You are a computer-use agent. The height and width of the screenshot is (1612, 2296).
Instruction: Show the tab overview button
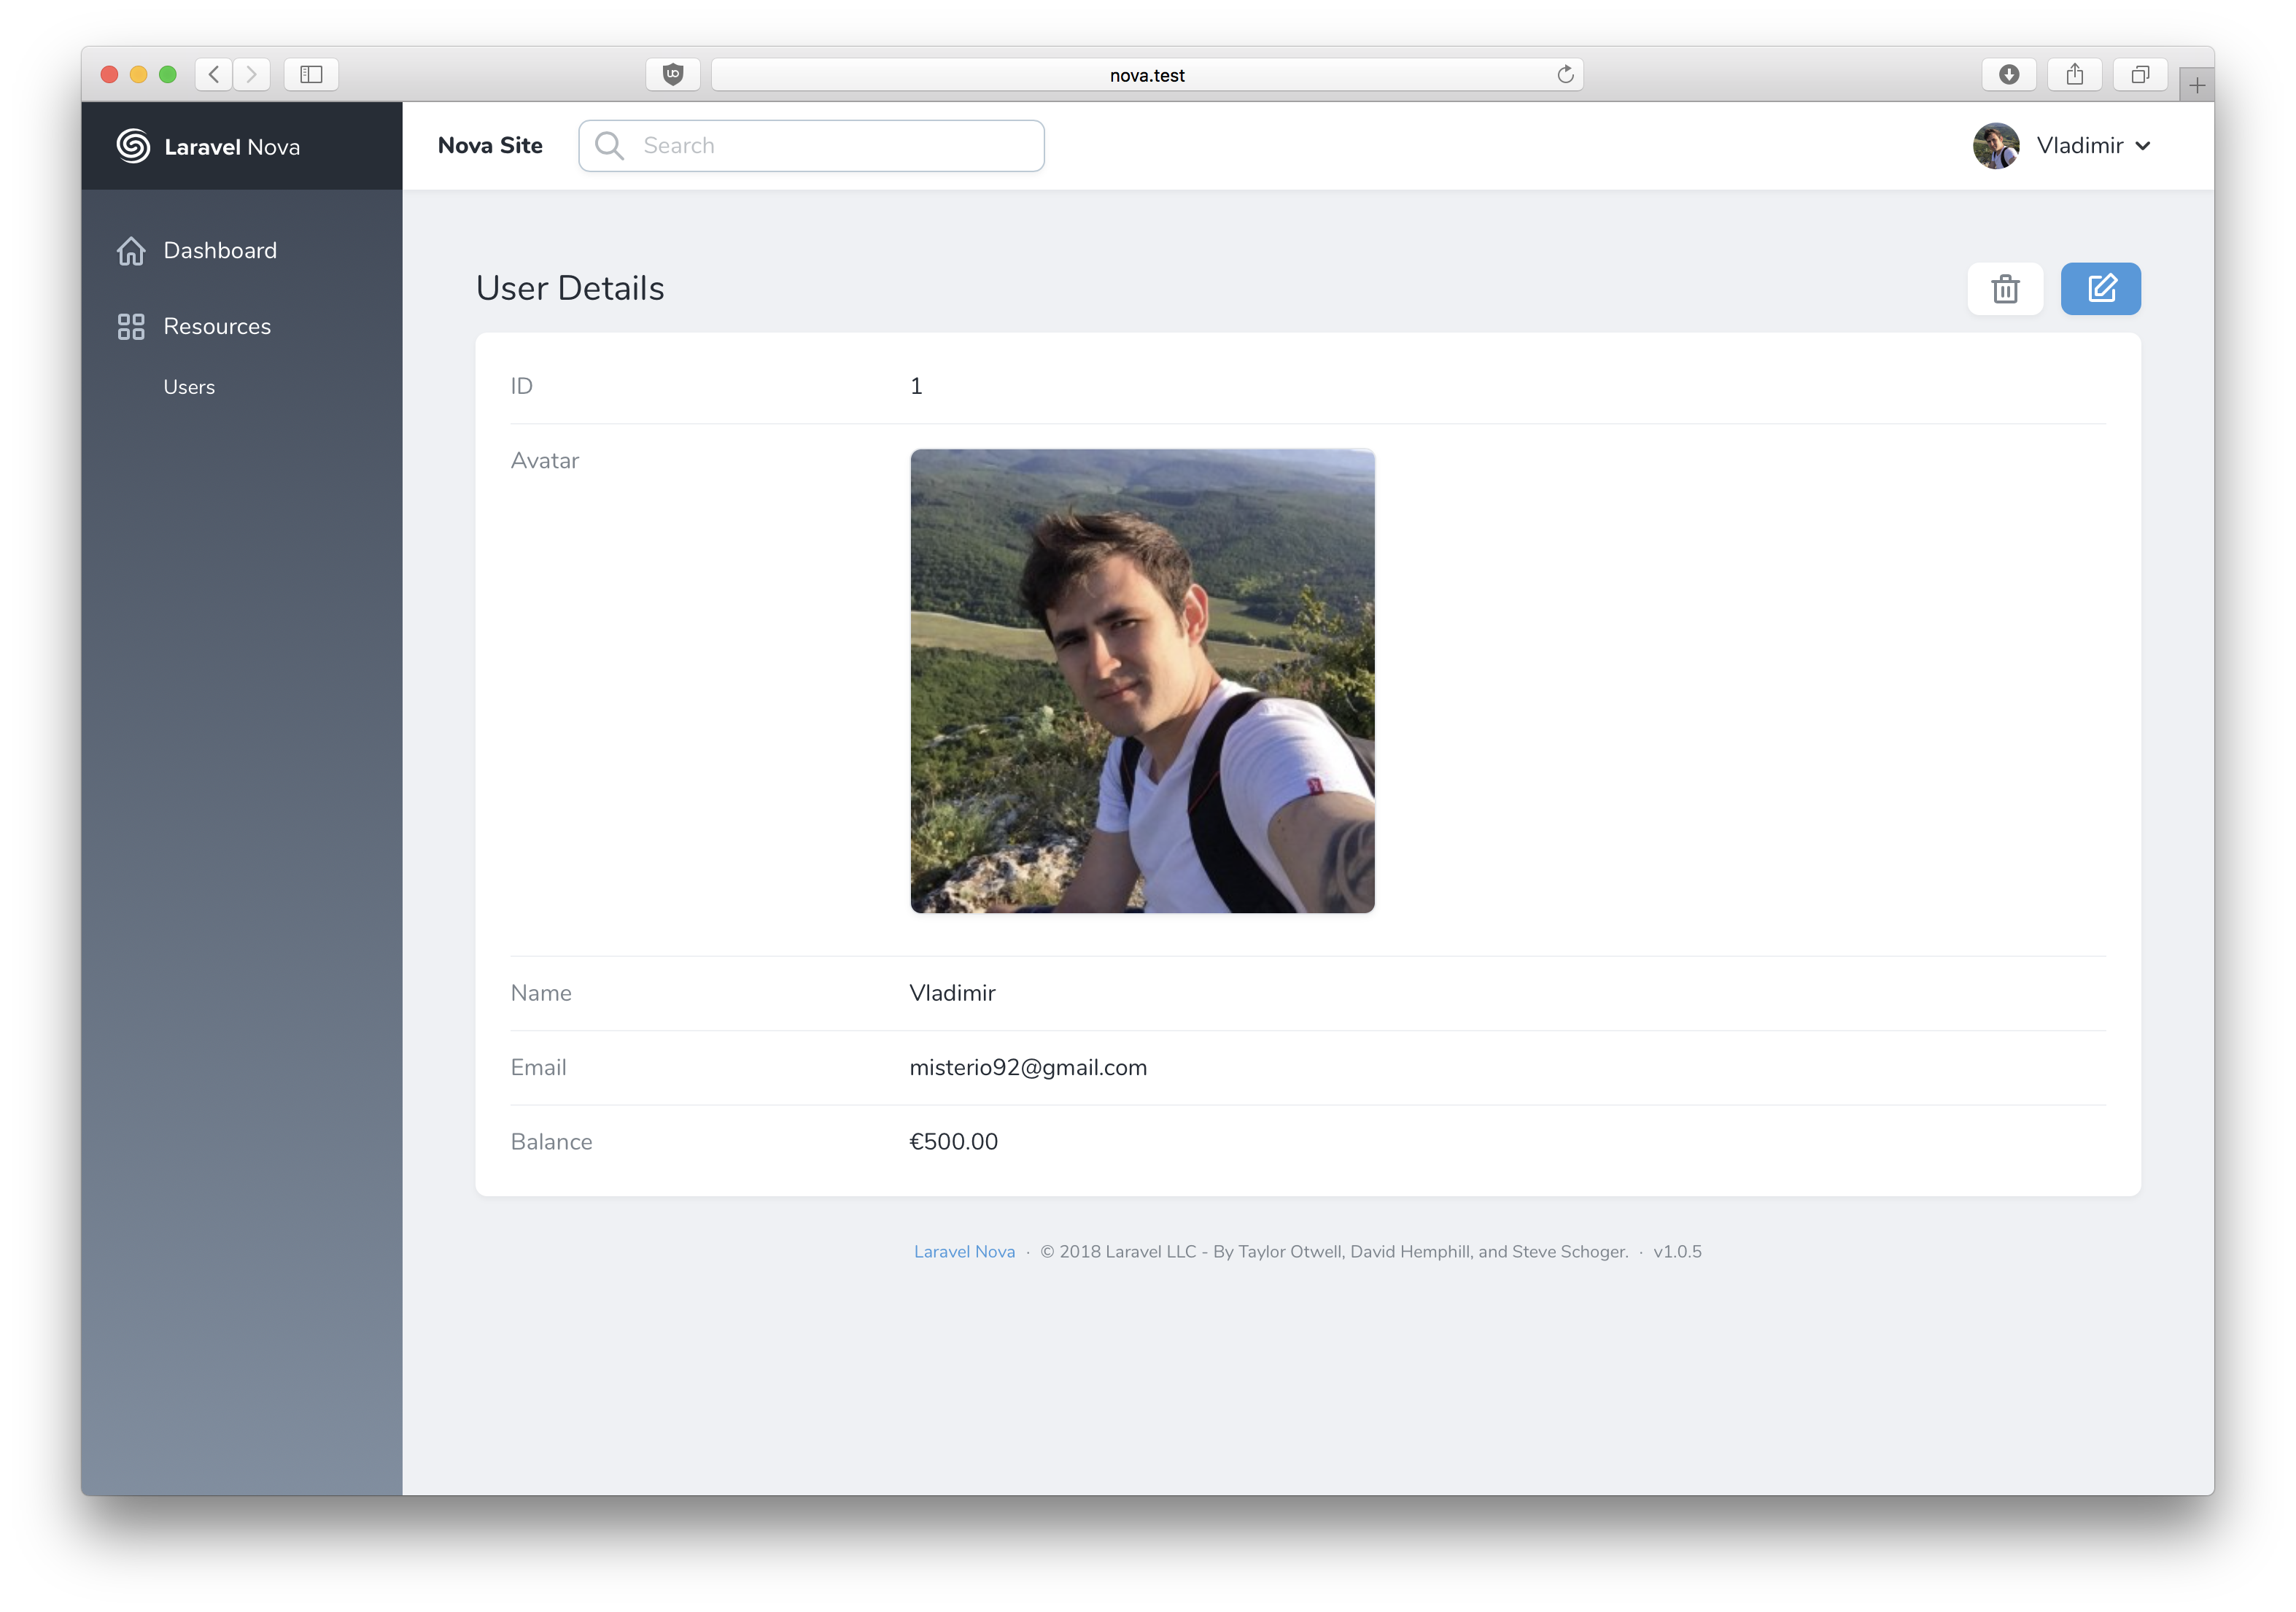coord(2140,74)
